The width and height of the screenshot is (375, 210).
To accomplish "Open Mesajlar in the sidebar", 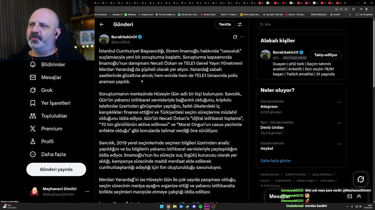I will [x=45, y=77].
